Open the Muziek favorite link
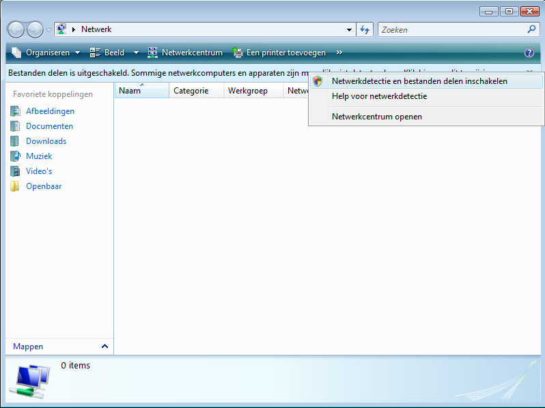Image resolution: width=545 pixels, height=408 pixels. (39, 156)
